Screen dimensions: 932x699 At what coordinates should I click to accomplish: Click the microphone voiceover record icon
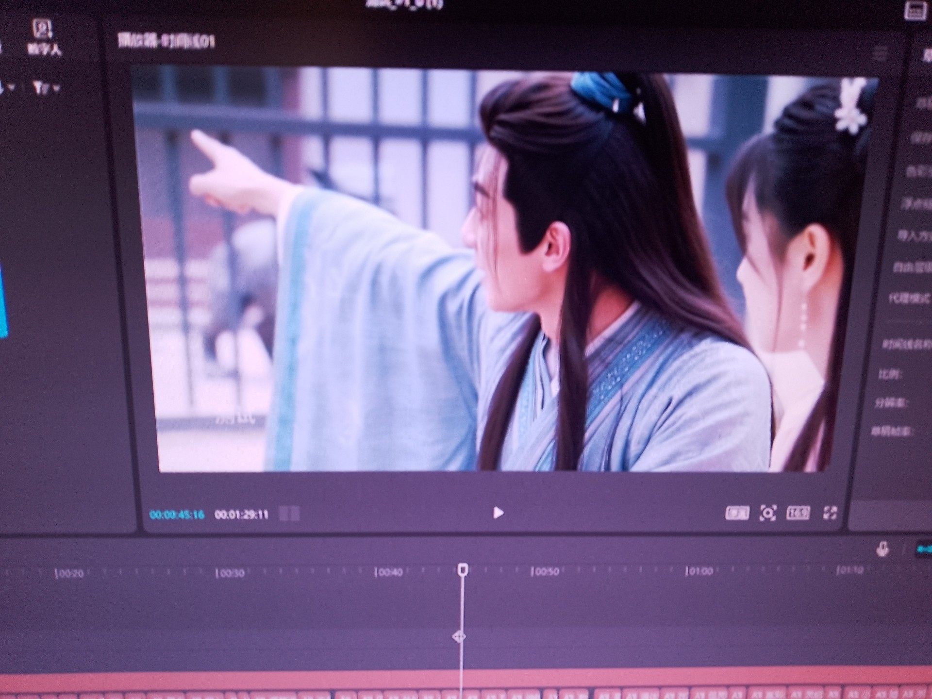[882, 549]
